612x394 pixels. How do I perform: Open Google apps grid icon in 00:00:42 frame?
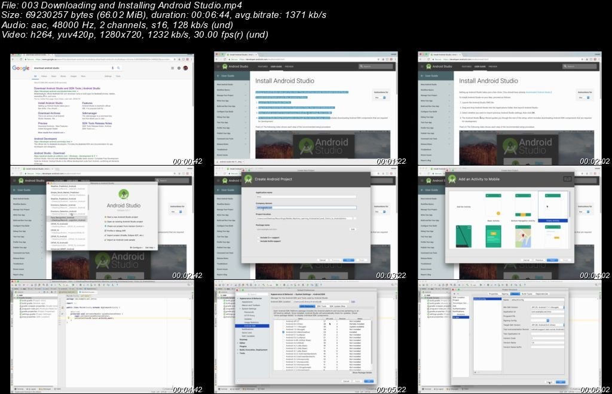point(173,68)
